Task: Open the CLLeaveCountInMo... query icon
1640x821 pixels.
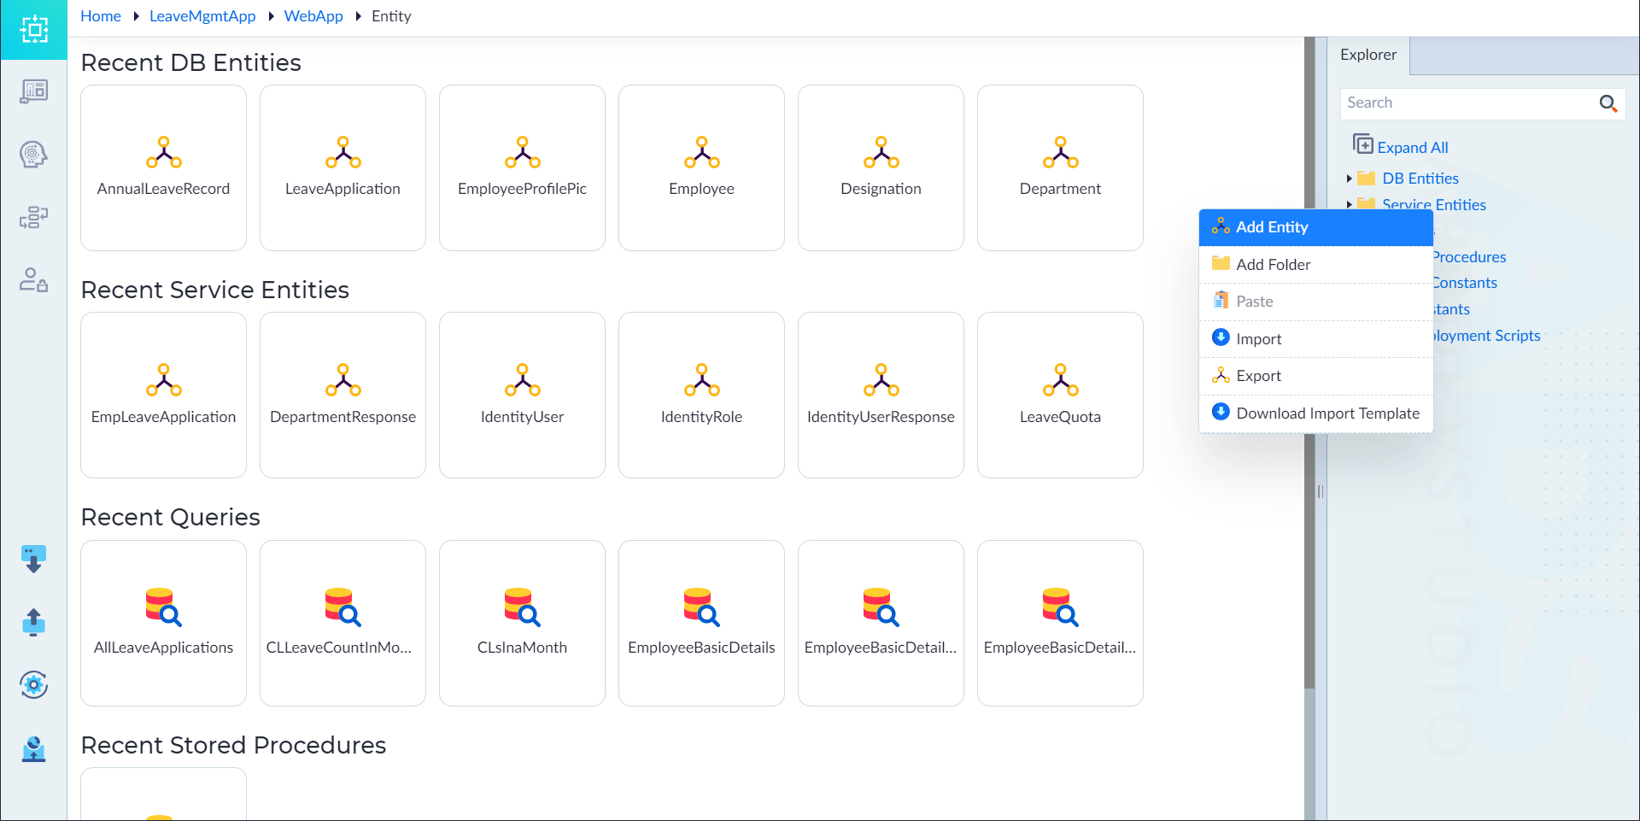Action: click(x=343, y=607)
